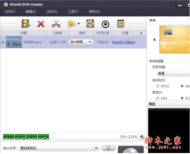Viewport: 190px width, 154px height.
Task: Click the first CPU usage graph
Action: [9, 137]
